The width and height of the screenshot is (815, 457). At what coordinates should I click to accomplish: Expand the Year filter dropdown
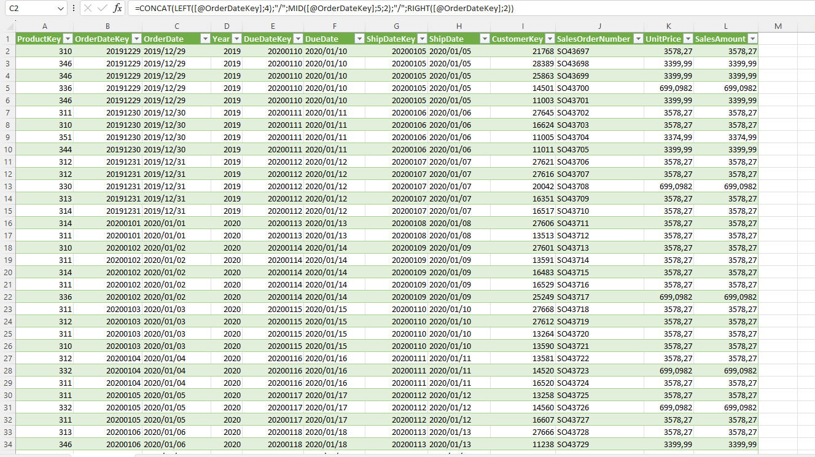click(x=236, y=39)
